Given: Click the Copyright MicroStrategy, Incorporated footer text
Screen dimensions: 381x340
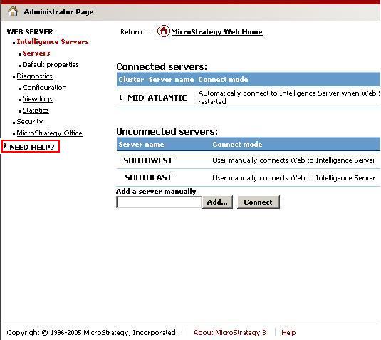Looking at the screenshot, I should [x=93, y=332].
